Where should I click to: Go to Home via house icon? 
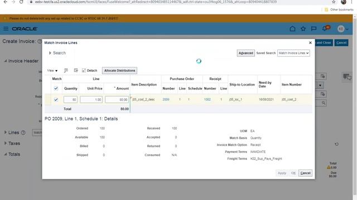(x=292, y=28)
